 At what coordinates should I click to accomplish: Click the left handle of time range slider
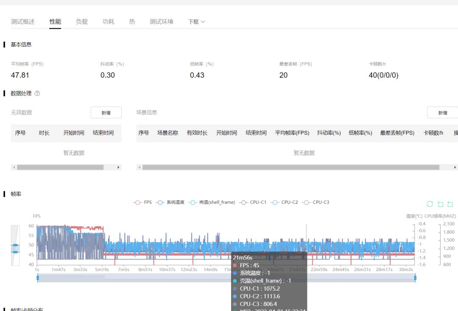[38, 278]
